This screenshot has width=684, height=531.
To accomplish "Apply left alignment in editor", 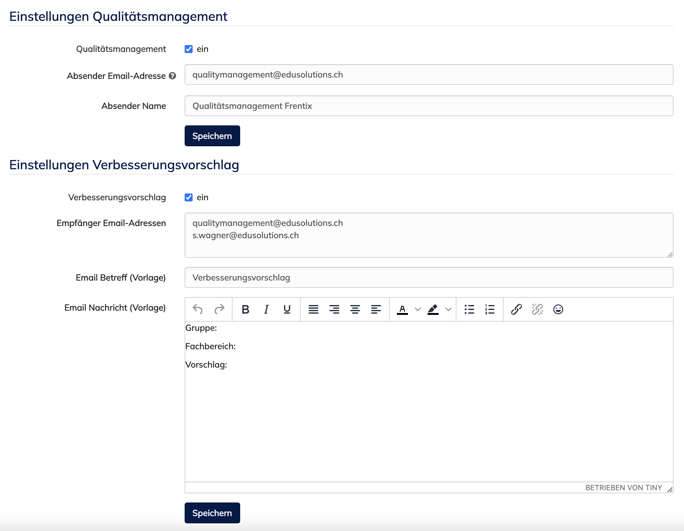I will pos(376,309).
